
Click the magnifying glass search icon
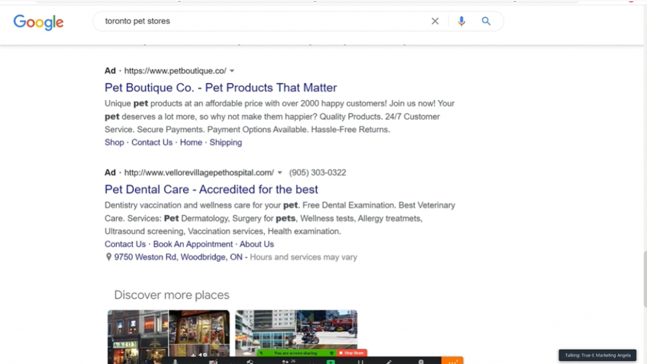(486, 21)
